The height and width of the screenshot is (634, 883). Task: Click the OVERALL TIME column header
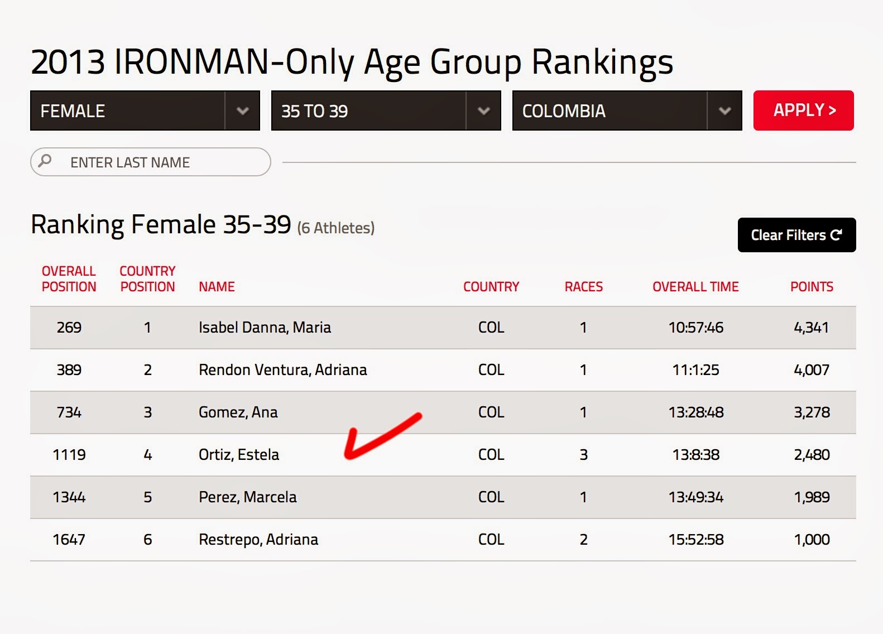click(696, 286)
